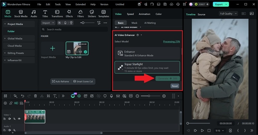The image size is (258, 135).
Task: Open the 9:16 aspect ratio dropdown
Action: (220, 130)
